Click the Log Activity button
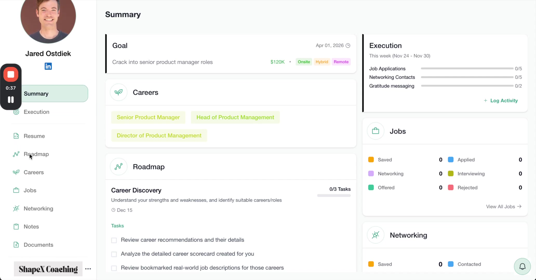 click(501, 101)
